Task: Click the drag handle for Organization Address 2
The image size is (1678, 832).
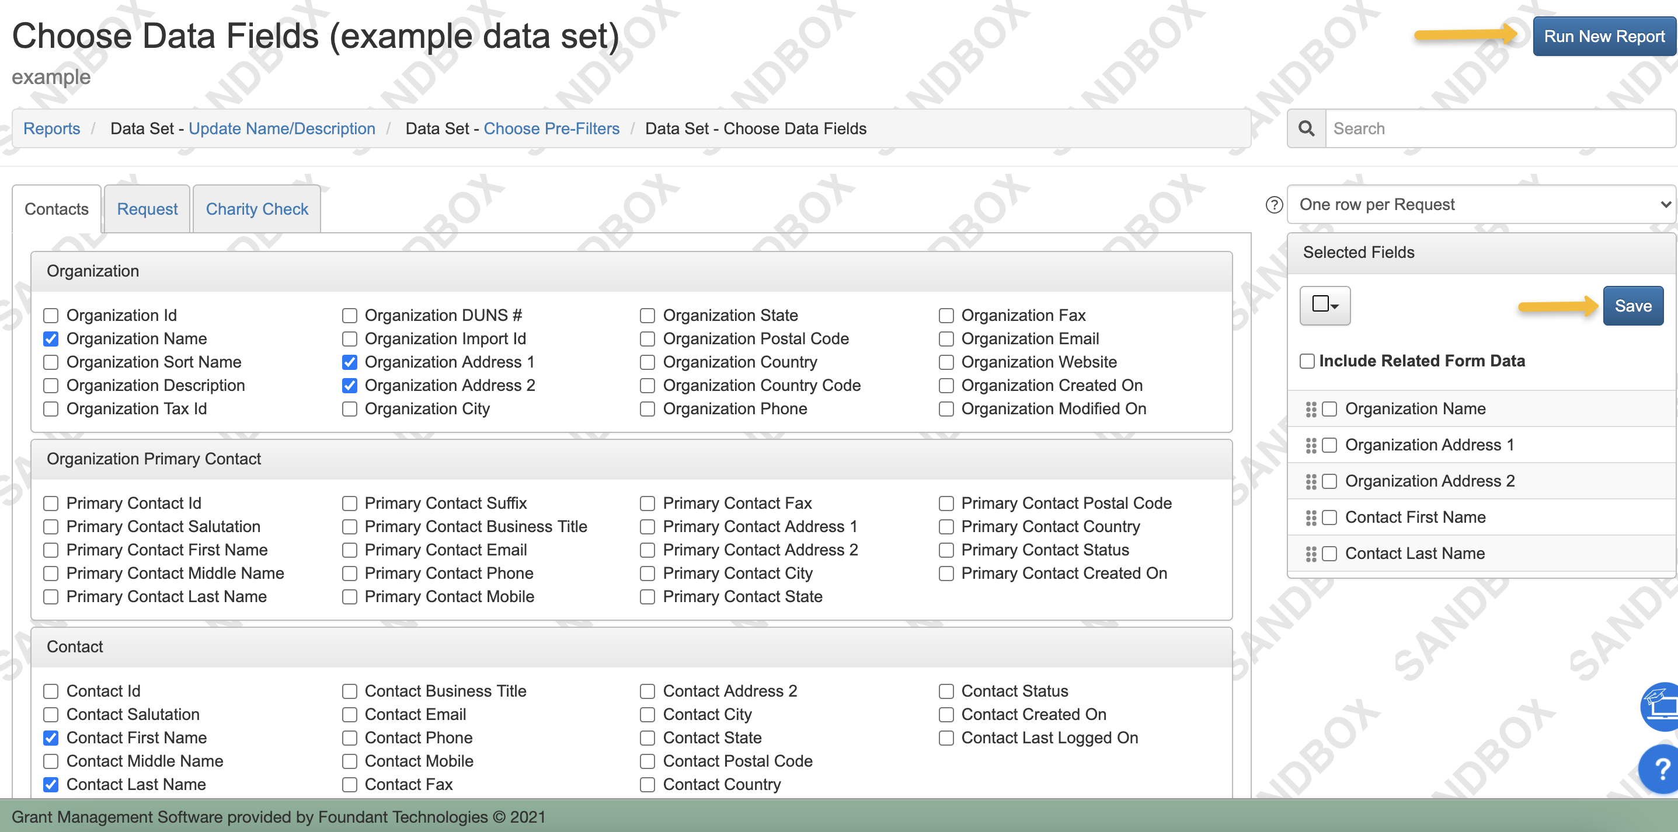Action: (1311, 481)
